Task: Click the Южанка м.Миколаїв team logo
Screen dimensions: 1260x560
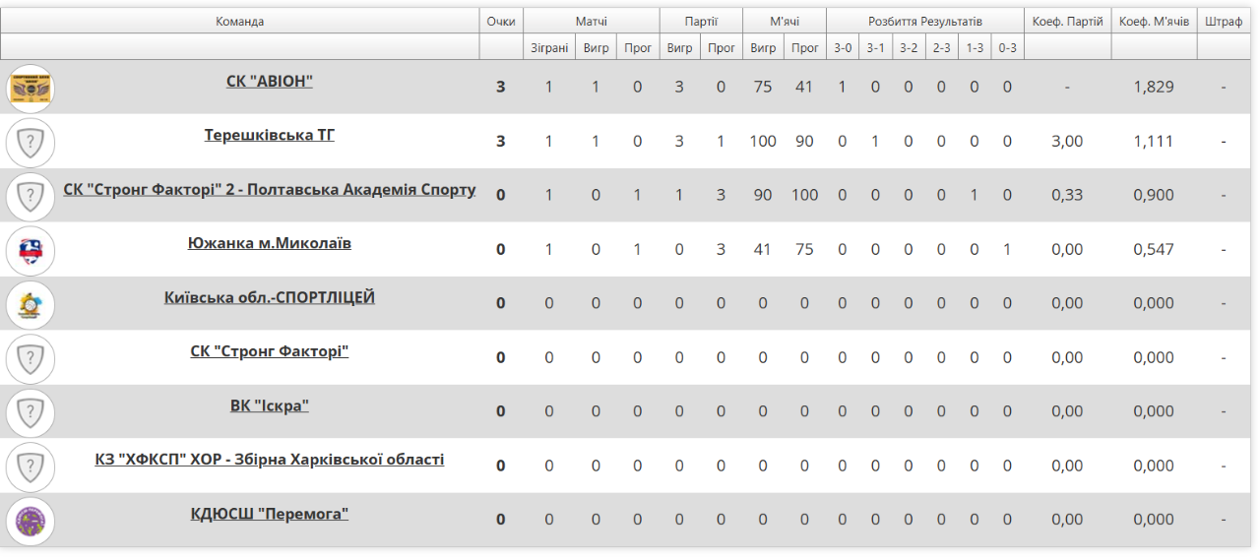Action: pyautogui.click(x=31, y=250)
